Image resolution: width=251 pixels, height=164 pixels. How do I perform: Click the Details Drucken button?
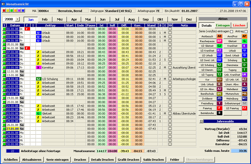point(102,159)
